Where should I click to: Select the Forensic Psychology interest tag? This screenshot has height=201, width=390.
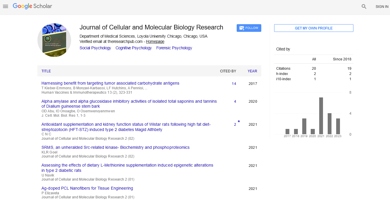tap(174, 48)
